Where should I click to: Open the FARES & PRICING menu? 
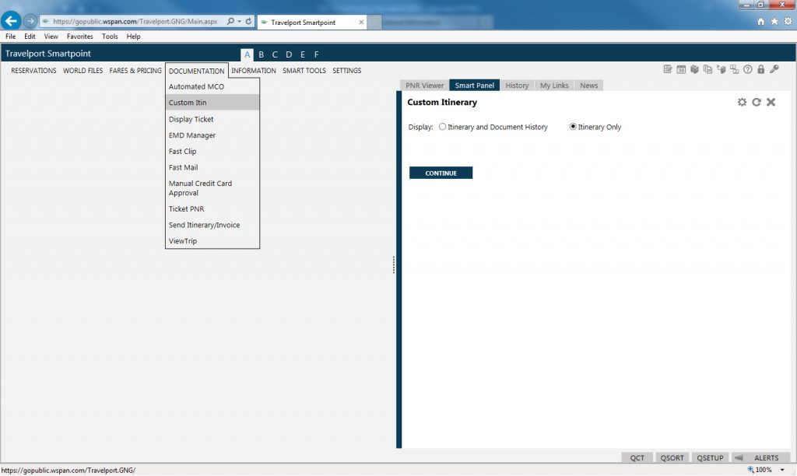[135, 71]
